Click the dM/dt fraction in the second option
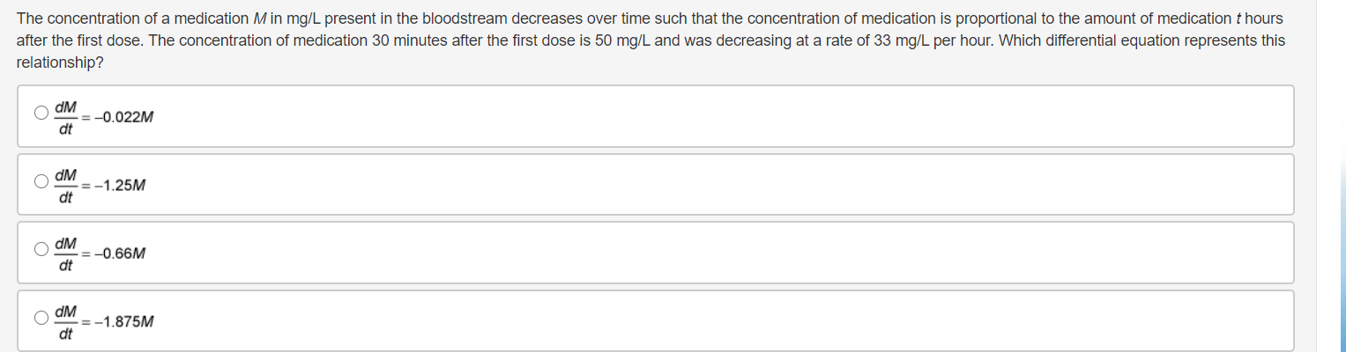Image resolution: width=1346 pixels, height=352 pixels. click(65, 186)
